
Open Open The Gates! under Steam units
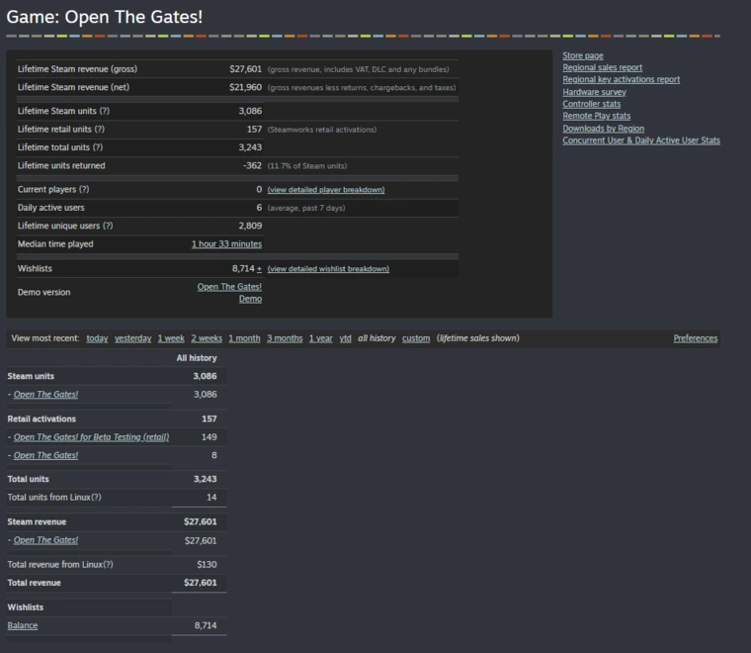45,395
